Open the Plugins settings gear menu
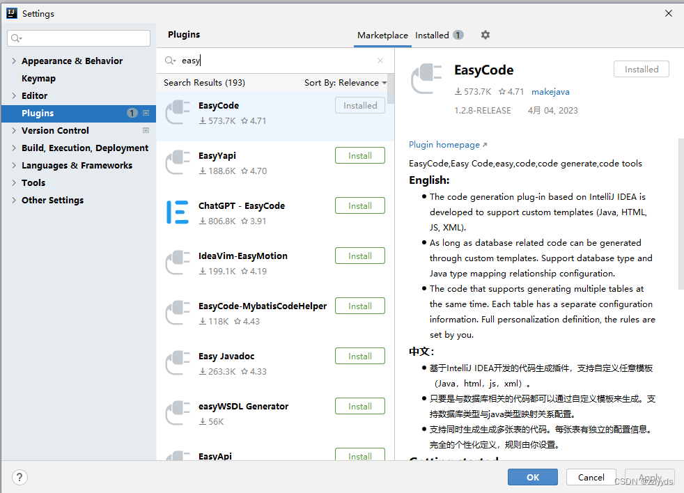The height and width of the screenshot is (493, 684). point(485,35)
